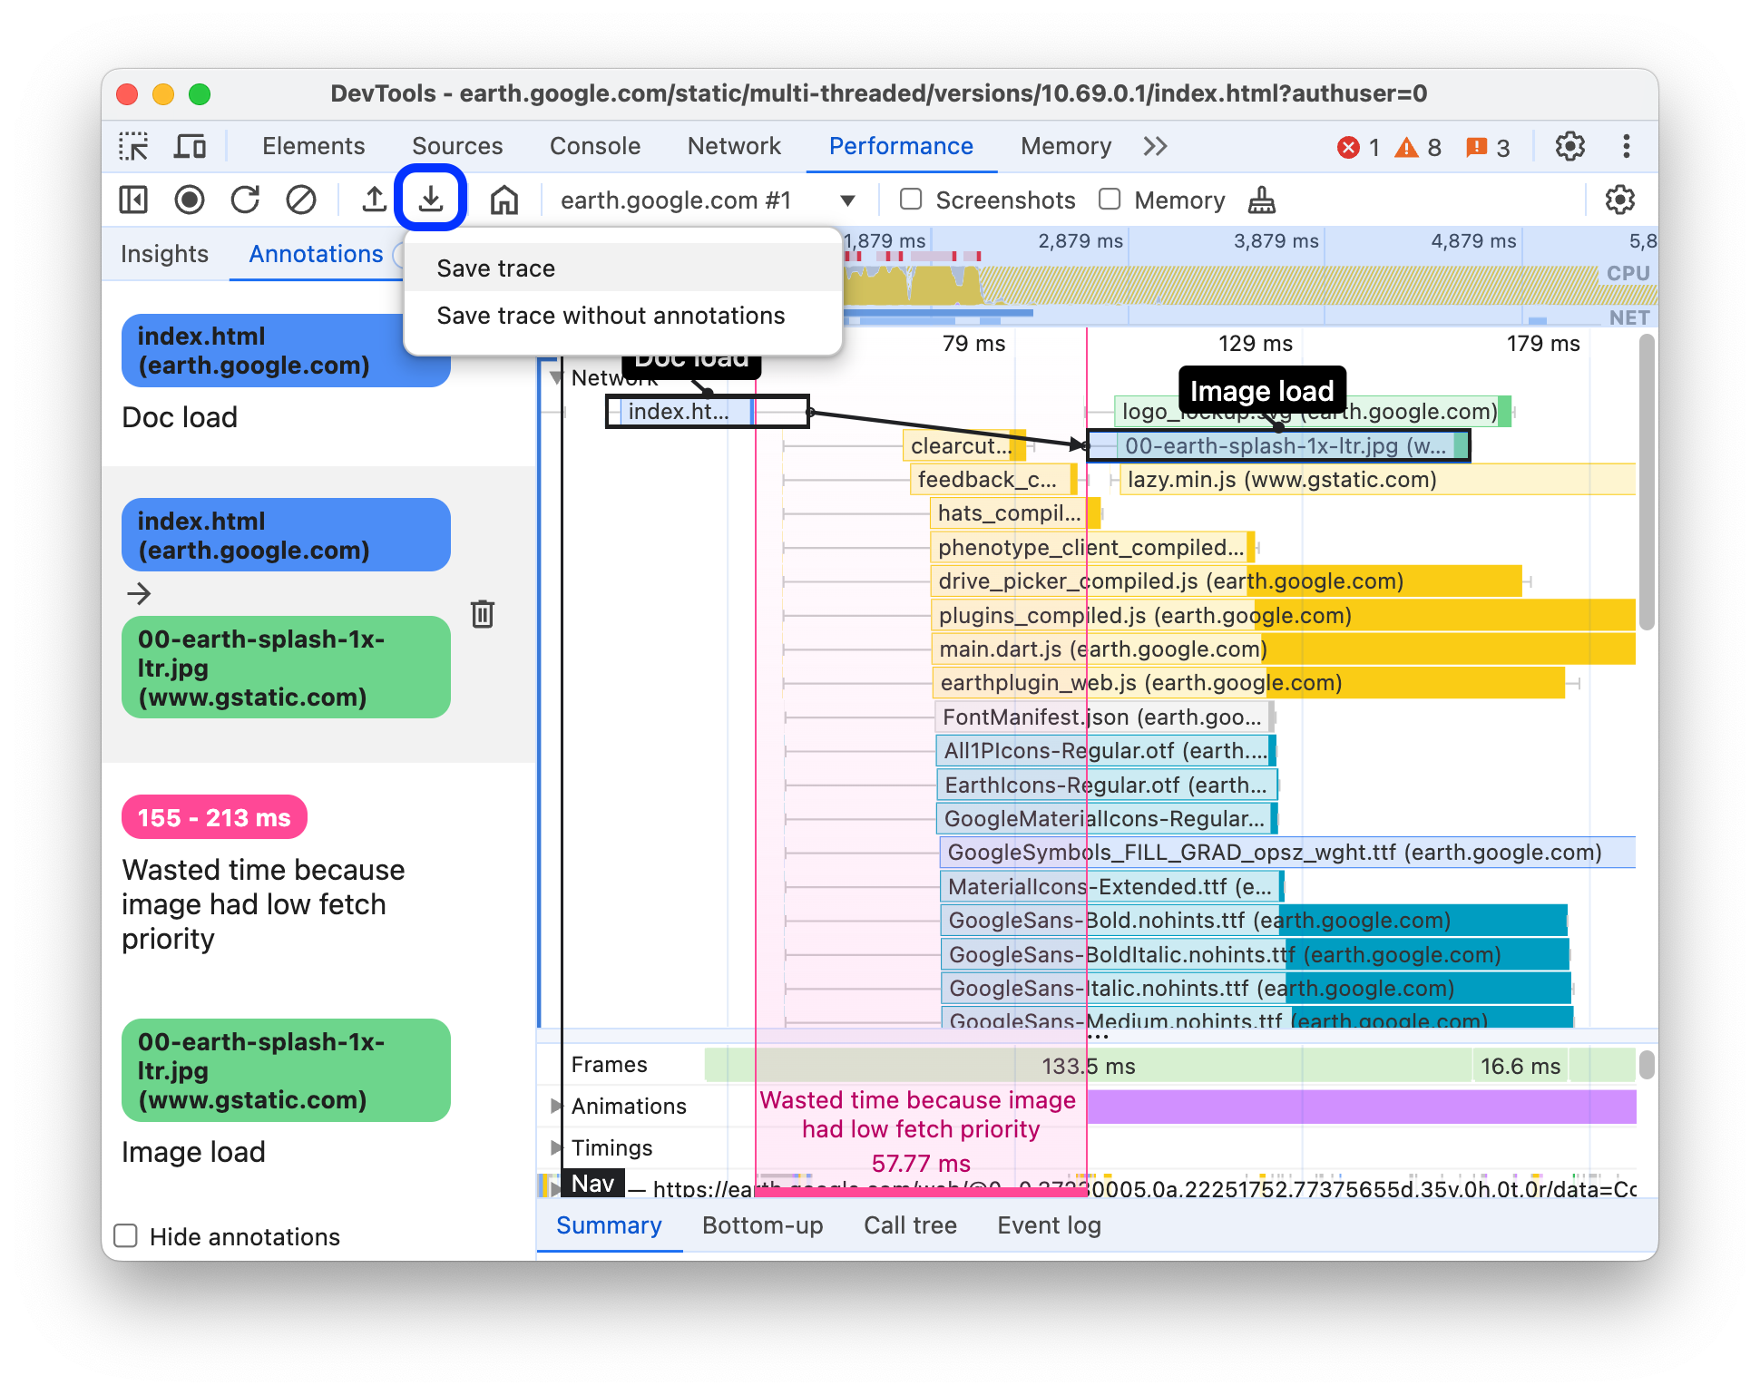
Task: Select 'Save trace without annotations' option
Action: click(610, 316)
